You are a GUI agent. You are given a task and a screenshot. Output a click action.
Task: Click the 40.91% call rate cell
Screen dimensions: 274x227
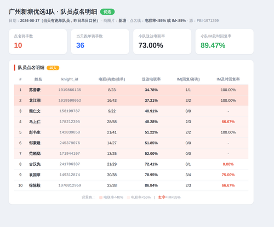151,111
